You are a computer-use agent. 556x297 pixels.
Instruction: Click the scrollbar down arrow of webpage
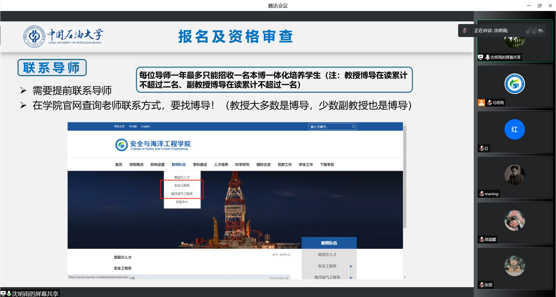(405, 277)
